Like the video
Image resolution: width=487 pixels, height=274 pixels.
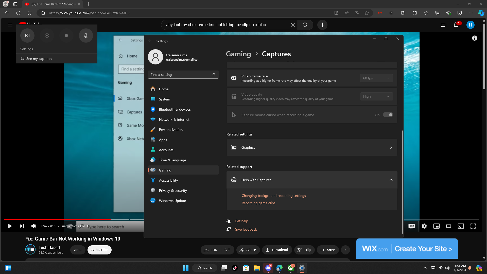(x=211, y=250)
